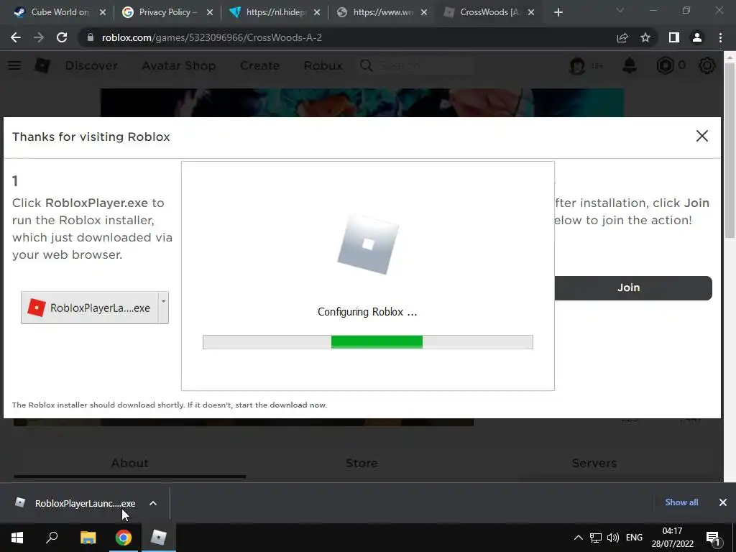736x552 pixels.
Task: Expand download options chevron for RobloxPlayerLauncher
Action: (153, 503)
